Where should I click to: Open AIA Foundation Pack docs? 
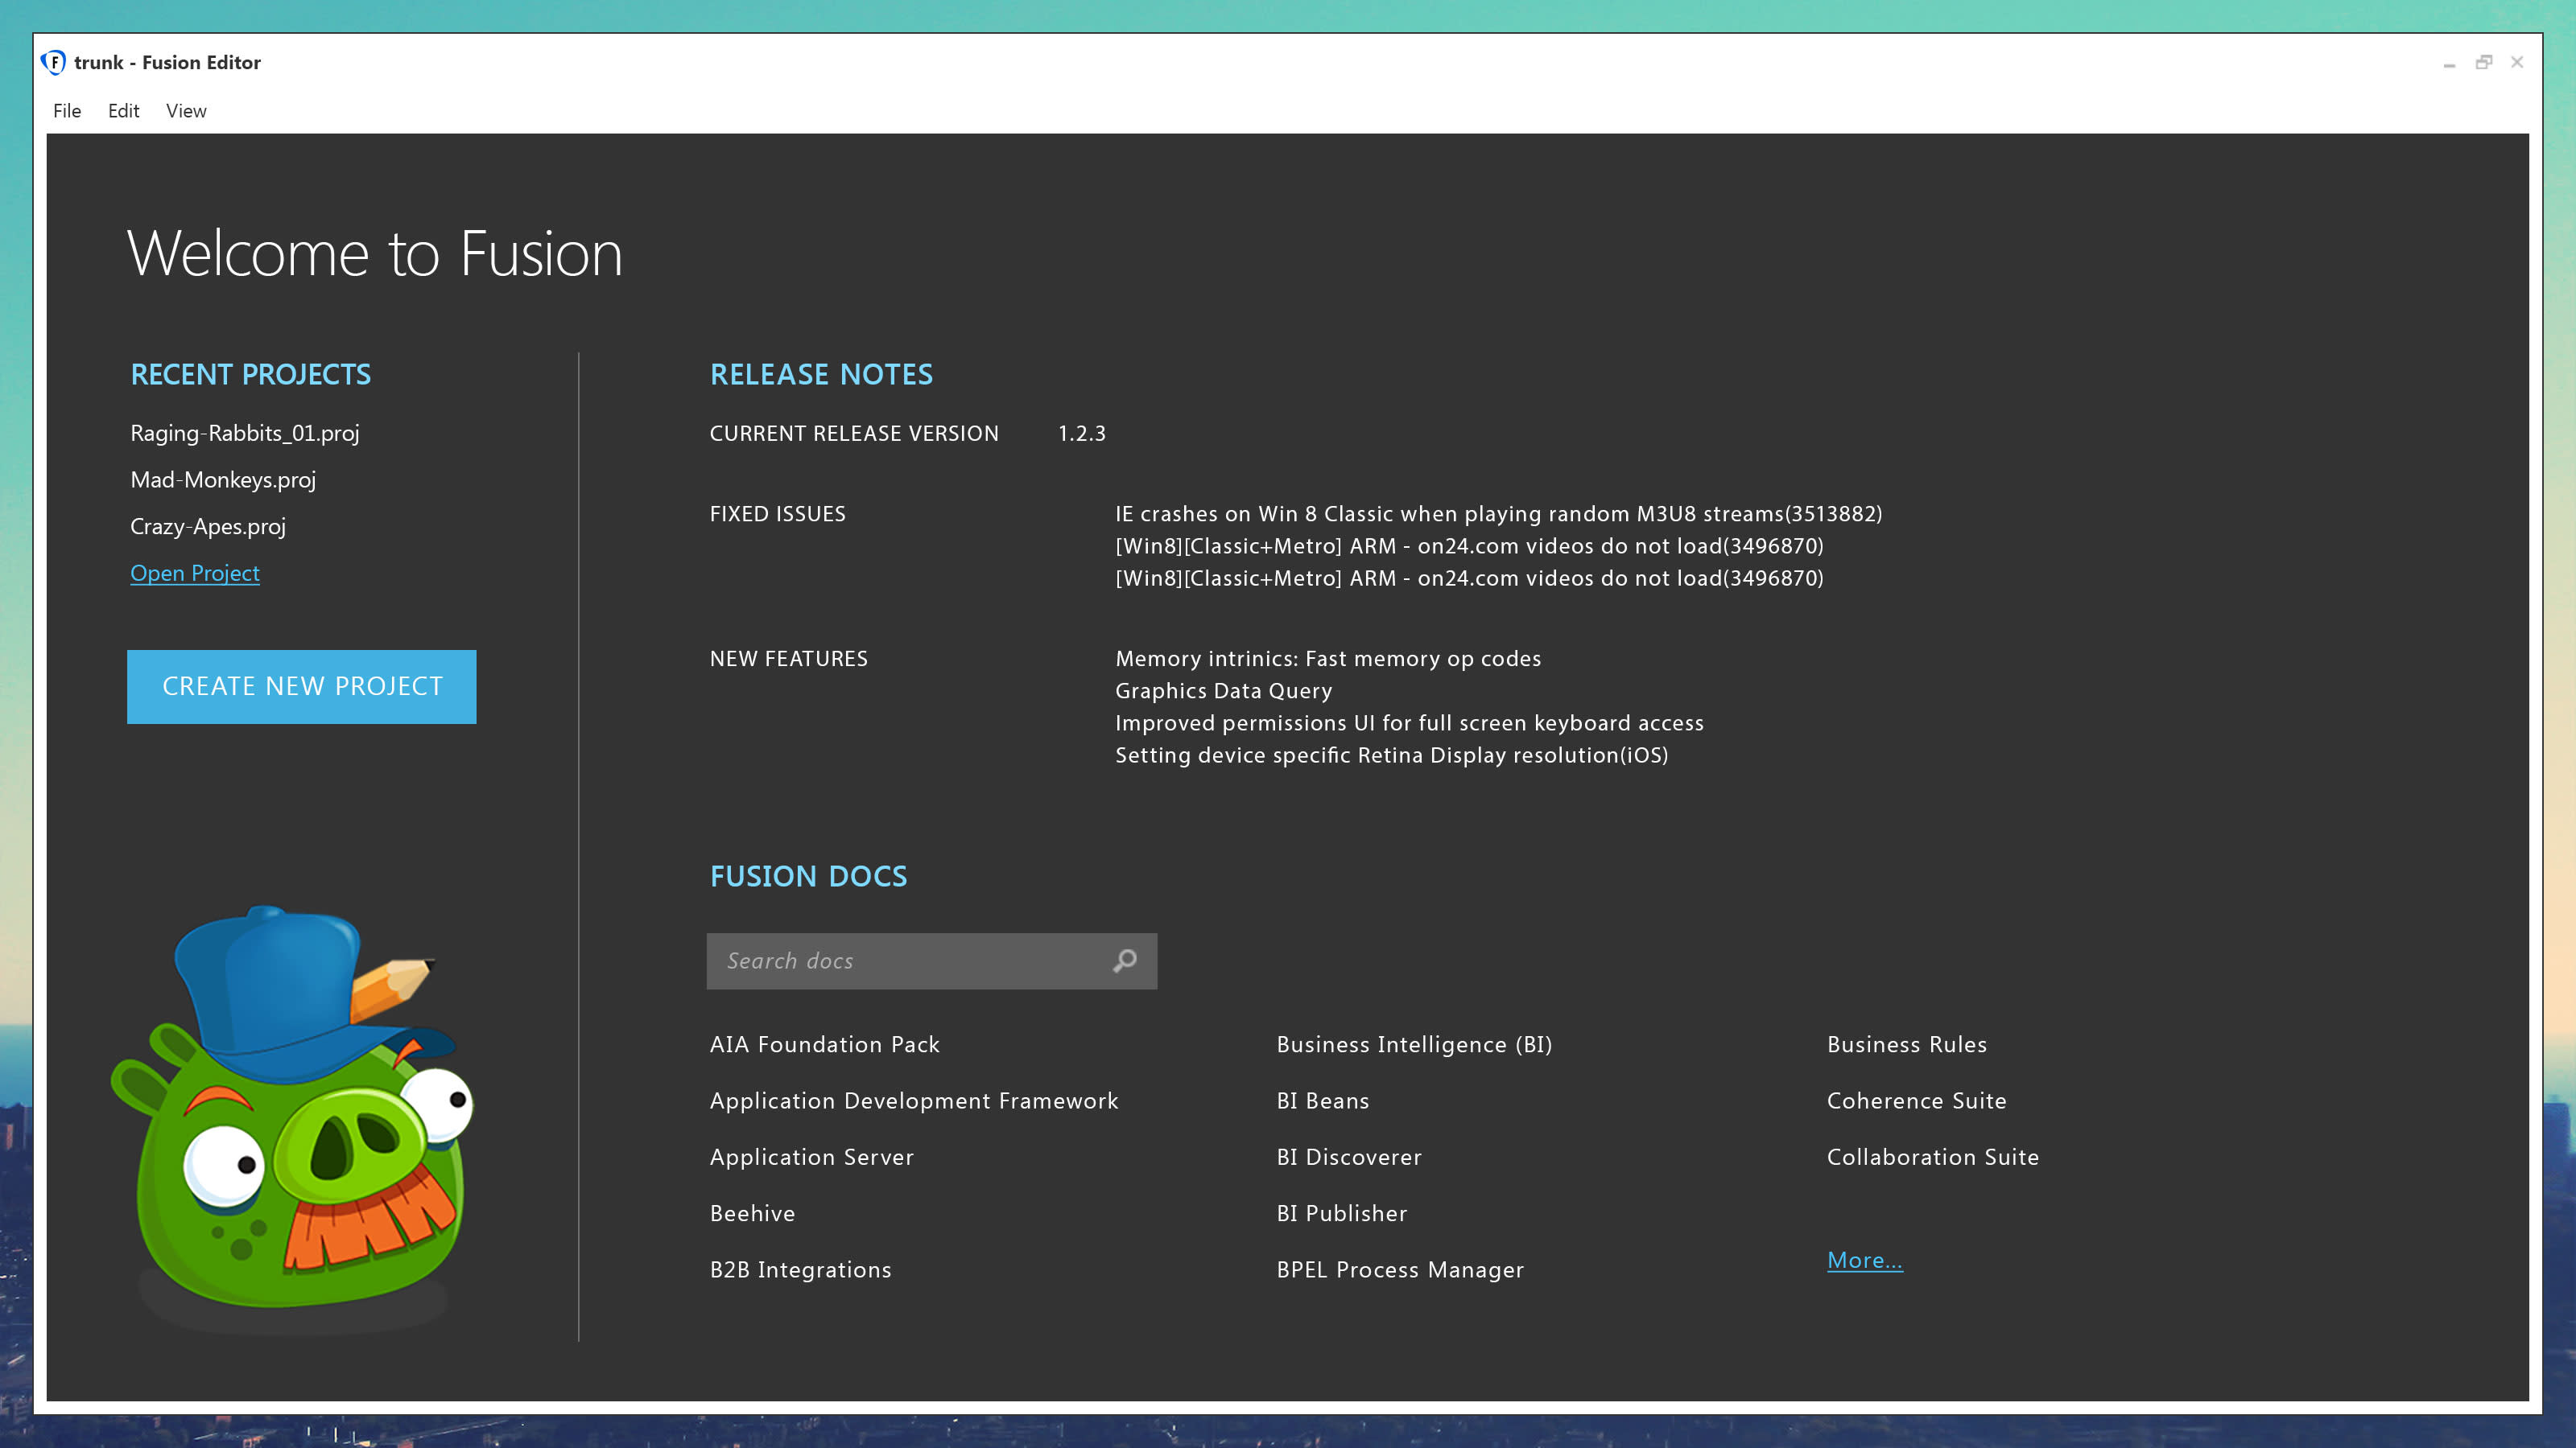[825, 1044]
